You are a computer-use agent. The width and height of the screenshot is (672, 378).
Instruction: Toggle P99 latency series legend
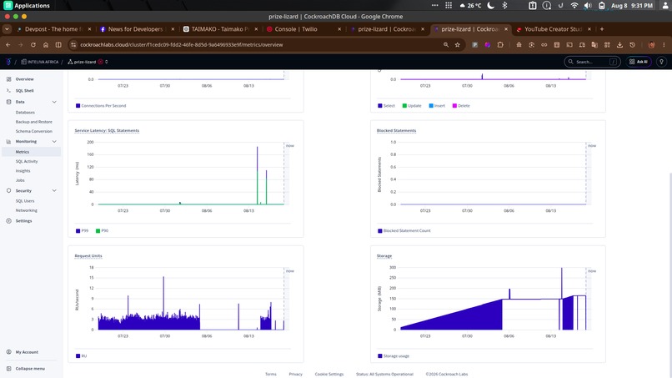coord(82,231)
